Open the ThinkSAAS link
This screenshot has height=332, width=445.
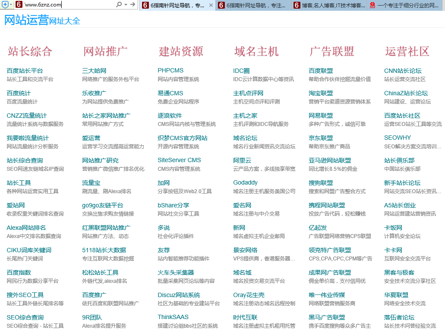(173, 316)
